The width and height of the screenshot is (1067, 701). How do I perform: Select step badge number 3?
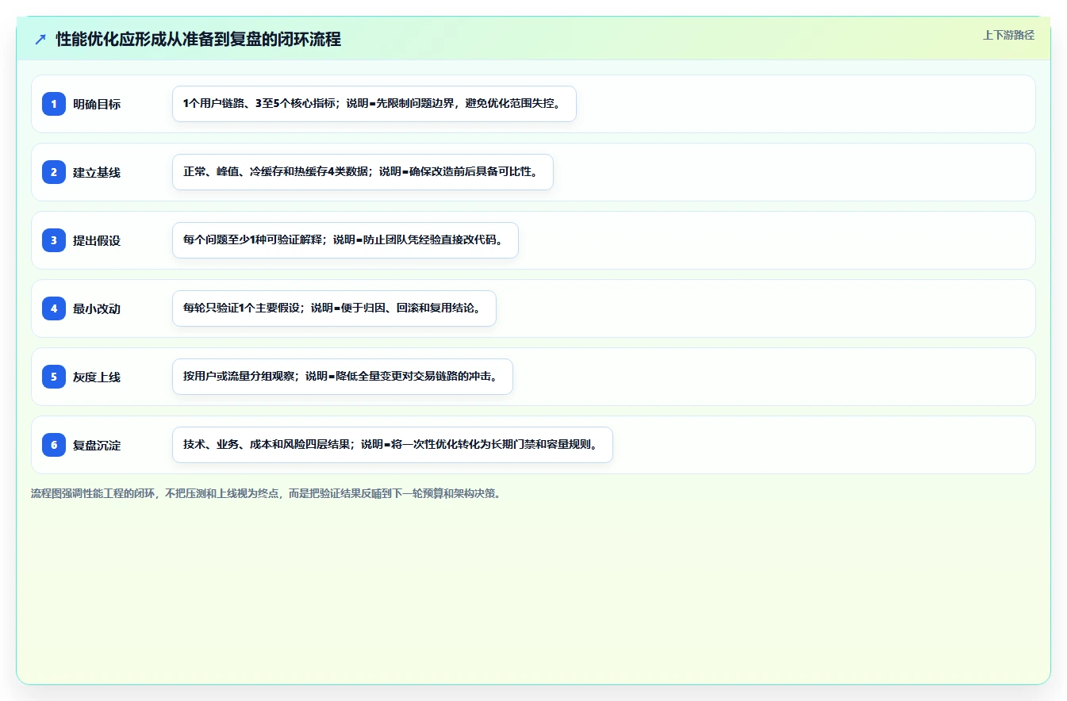[54, 240]
